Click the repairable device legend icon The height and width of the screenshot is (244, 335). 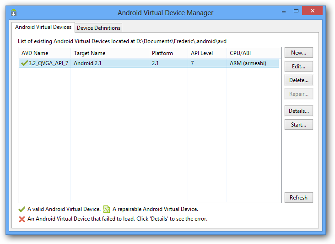tap(107, 210)
